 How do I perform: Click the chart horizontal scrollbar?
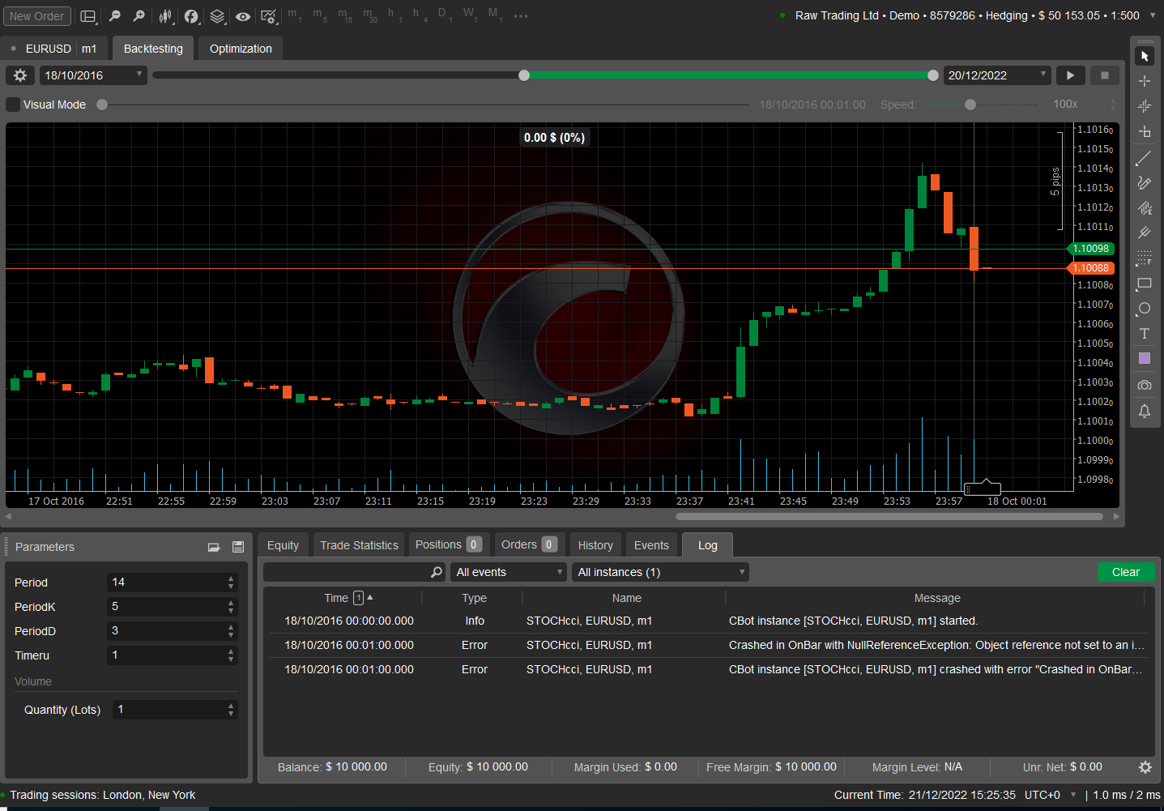[889, 516]
